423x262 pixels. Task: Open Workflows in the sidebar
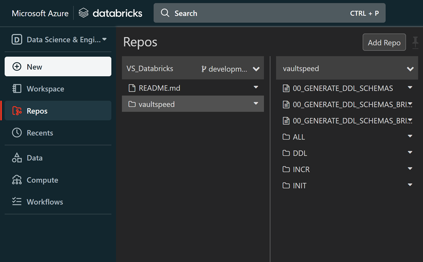[44, 202]
